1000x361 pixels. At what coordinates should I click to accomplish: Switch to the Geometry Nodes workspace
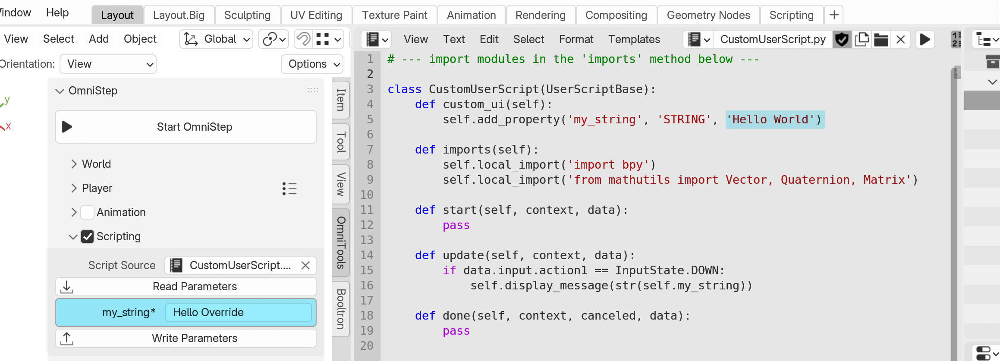(x=708, y=15)
